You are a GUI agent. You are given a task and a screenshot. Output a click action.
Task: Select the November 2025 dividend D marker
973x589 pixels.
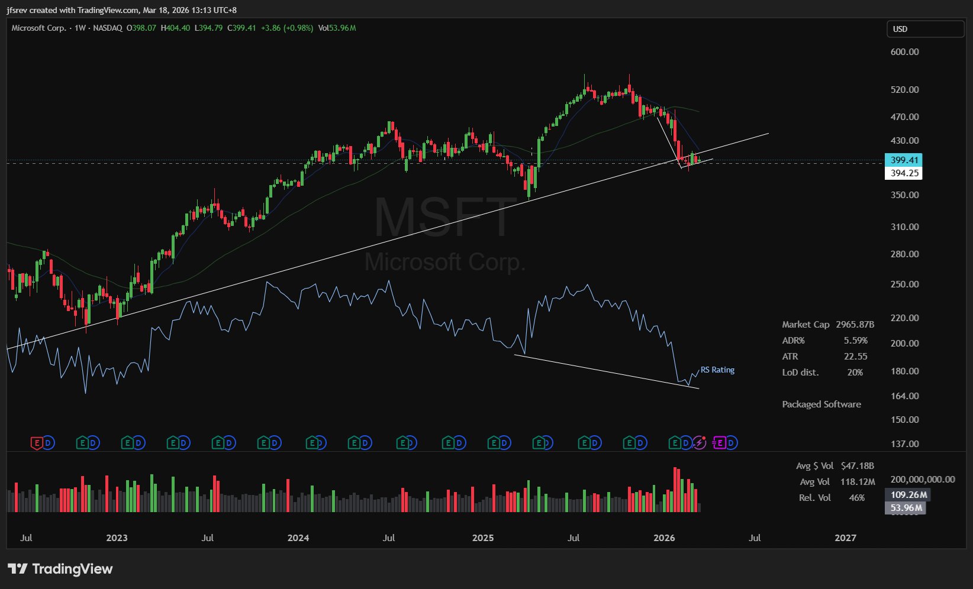point(641,442)
